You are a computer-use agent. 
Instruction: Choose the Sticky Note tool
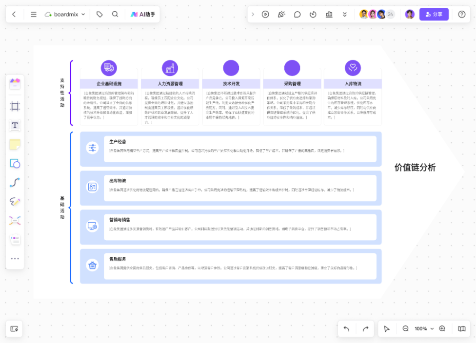tap(15, 144)
